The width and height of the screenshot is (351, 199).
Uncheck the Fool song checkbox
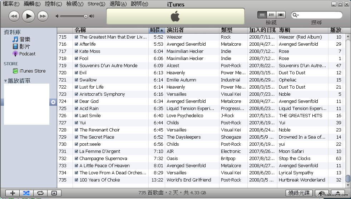(76, 59)
